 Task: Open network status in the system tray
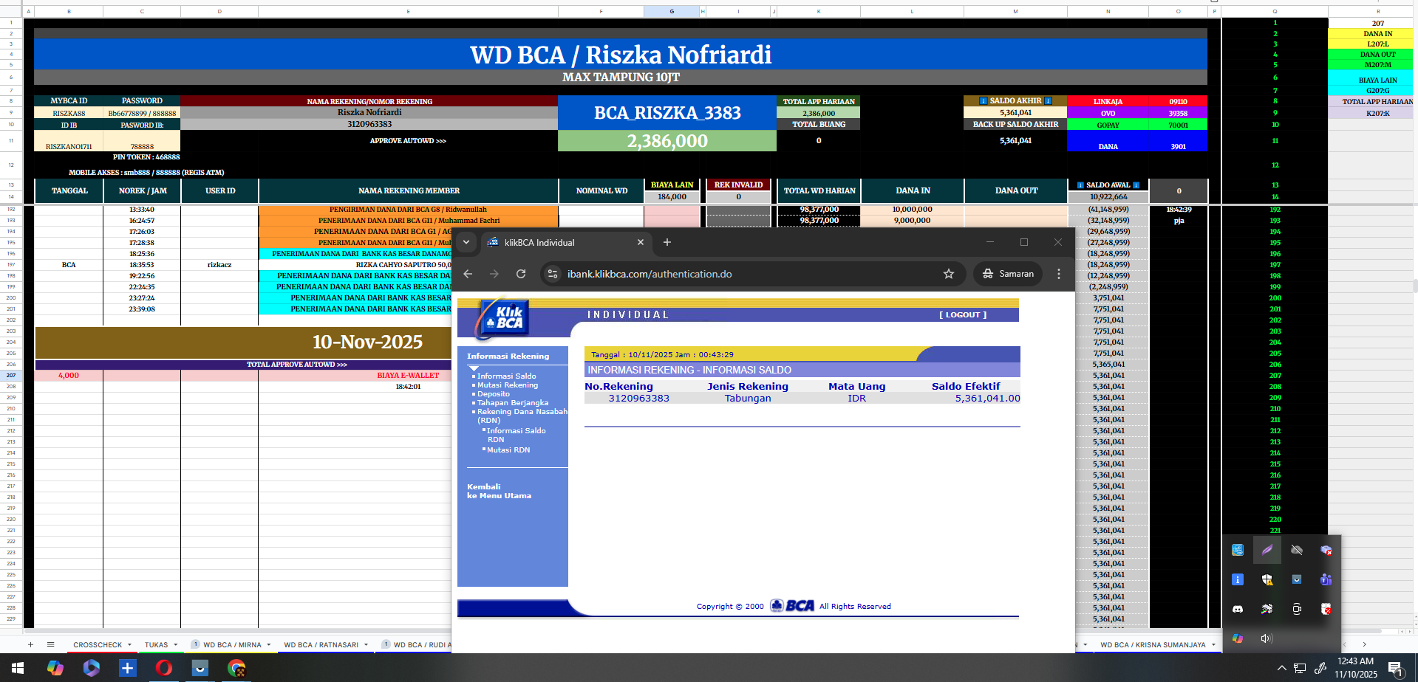coord(1300,668)
